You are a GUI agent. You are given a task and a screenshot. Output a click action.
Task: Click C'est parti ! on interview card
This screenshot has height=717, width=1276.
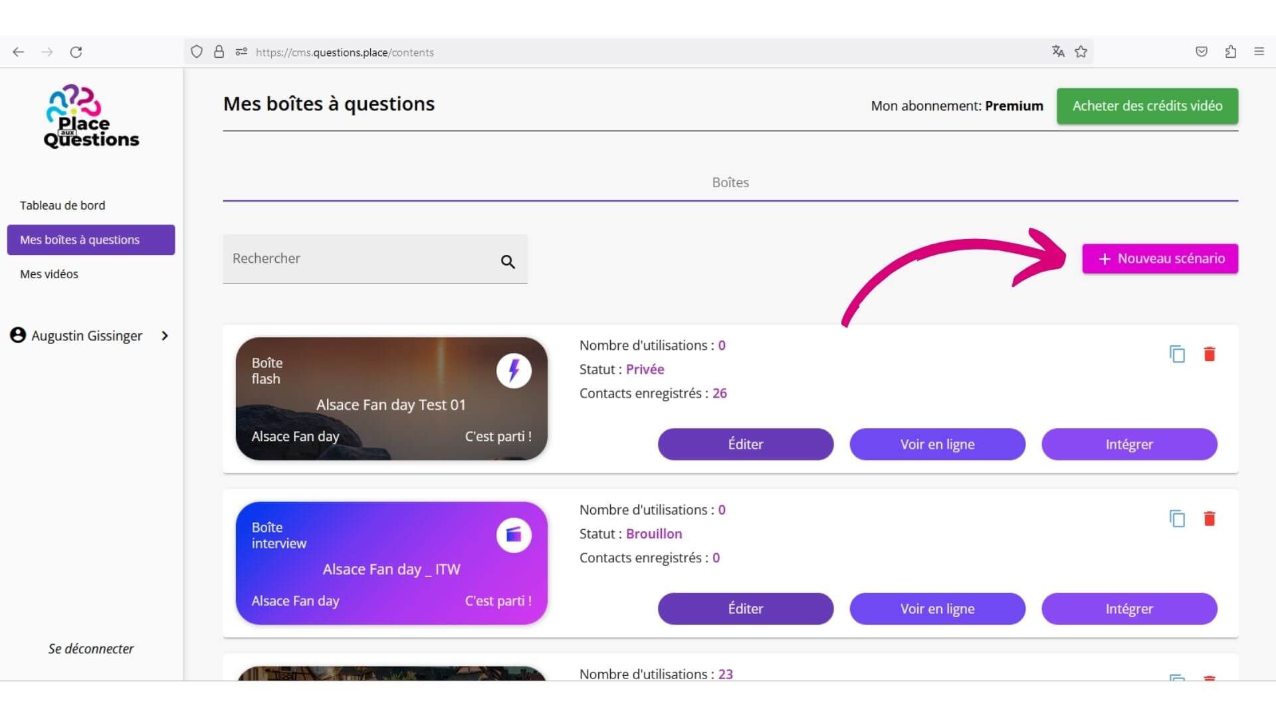point(498,601)
